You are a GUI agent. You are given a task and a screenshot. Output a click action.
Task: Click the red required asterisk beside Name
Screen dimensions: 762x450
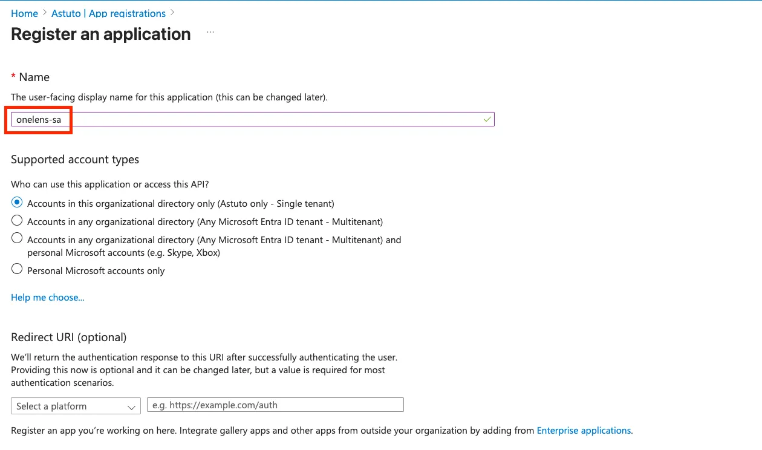coord(13,77)
